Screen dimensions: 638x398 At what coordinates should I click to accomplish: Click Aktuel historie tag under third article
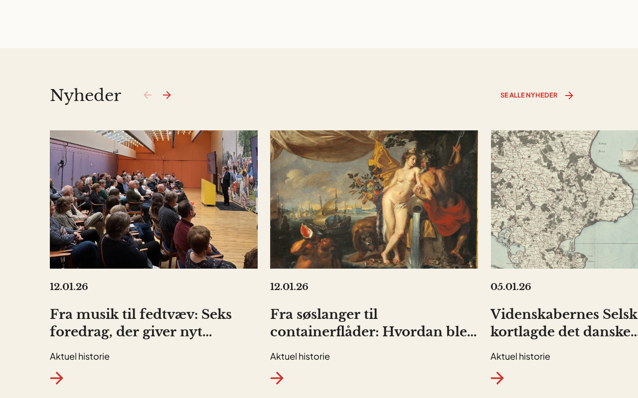(x=520, y=356)
